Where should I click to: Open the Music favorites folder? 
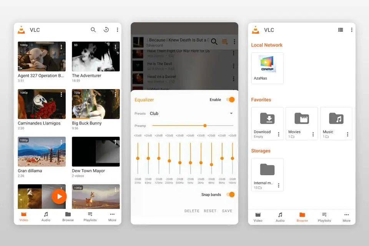pos(336,124)
